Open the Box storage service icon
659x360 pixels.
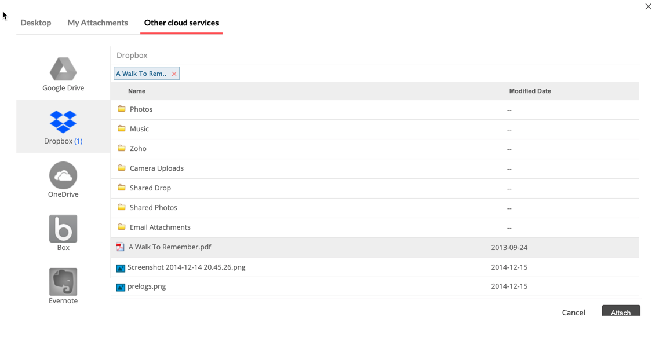(x=63, y=229)
